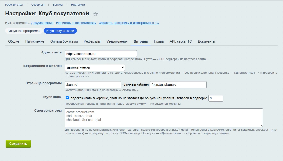Select the Бонусная программа pill
Screen dimensions: 283x161
pyautogui.click(x=24, y=31)
